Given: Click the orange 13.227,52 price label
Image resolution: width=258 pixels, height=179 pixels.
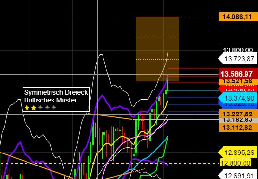Looking at the screenshot, I should coord(238,114).
